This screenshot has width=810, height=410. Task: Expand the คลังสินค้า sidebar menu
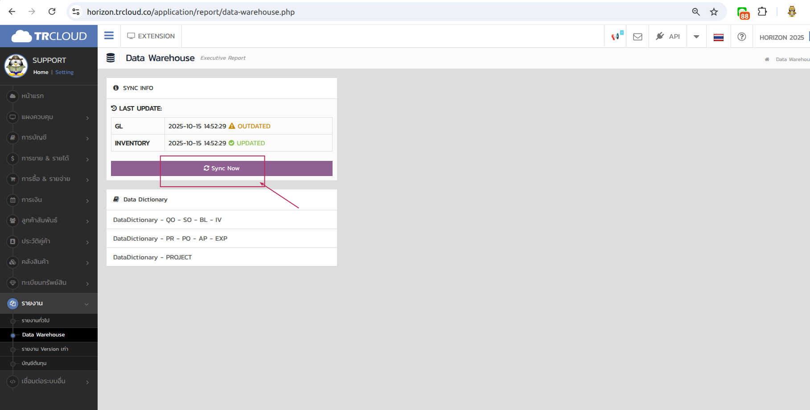tap(49, 262)
